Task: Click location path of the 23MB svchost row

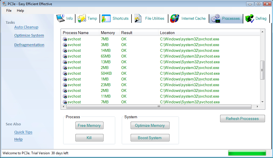Action: pyautogui.click(x=190, y=85)
